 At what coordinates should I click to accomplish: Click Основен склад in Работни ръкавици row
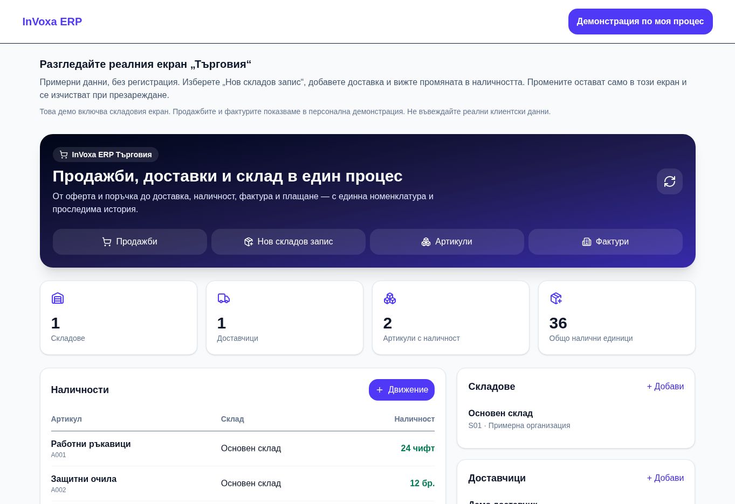[251, 449]
